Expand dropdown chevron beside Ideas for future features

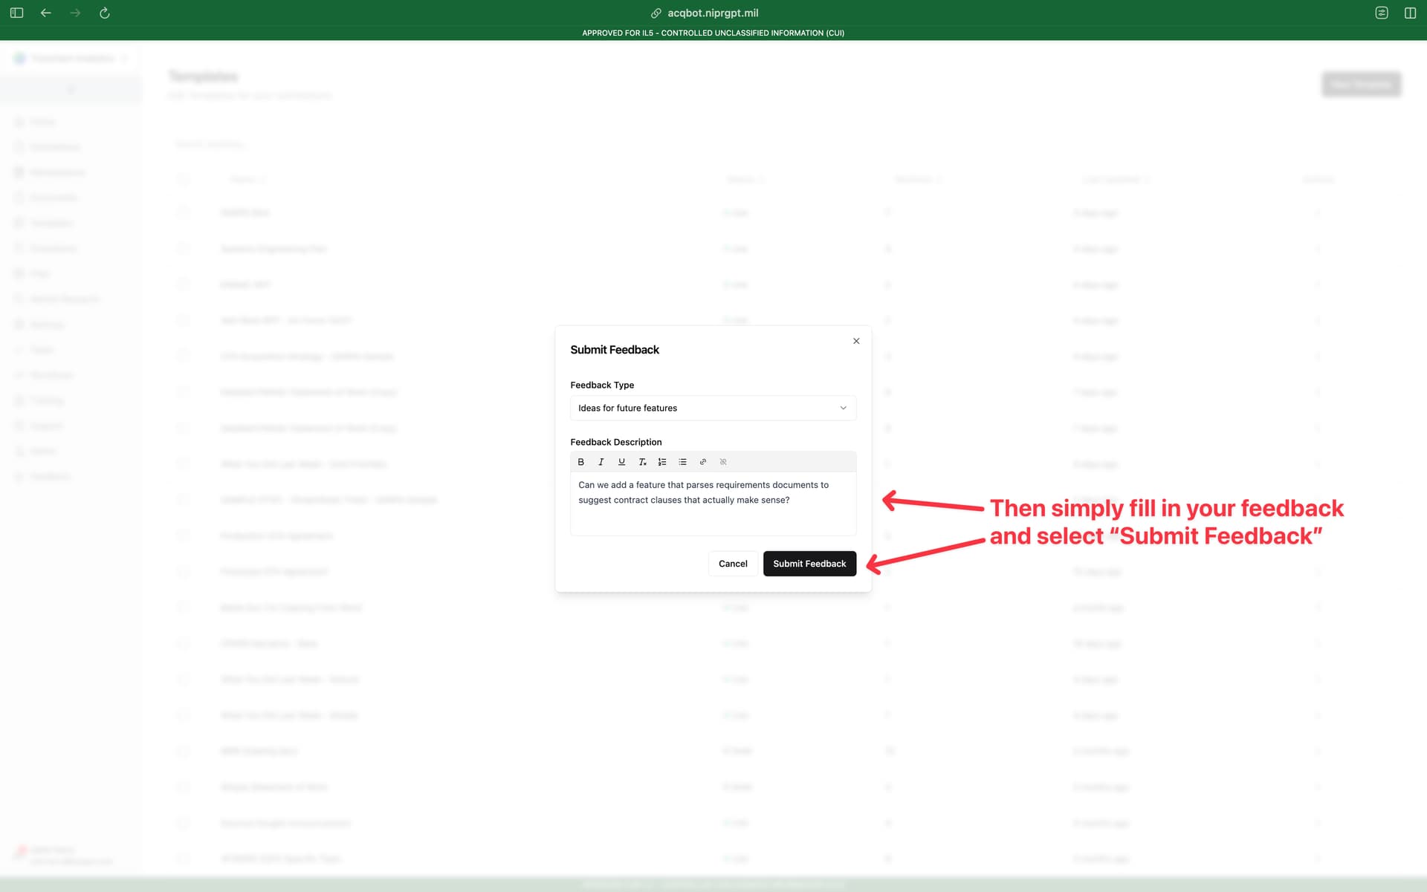(843, 408)
